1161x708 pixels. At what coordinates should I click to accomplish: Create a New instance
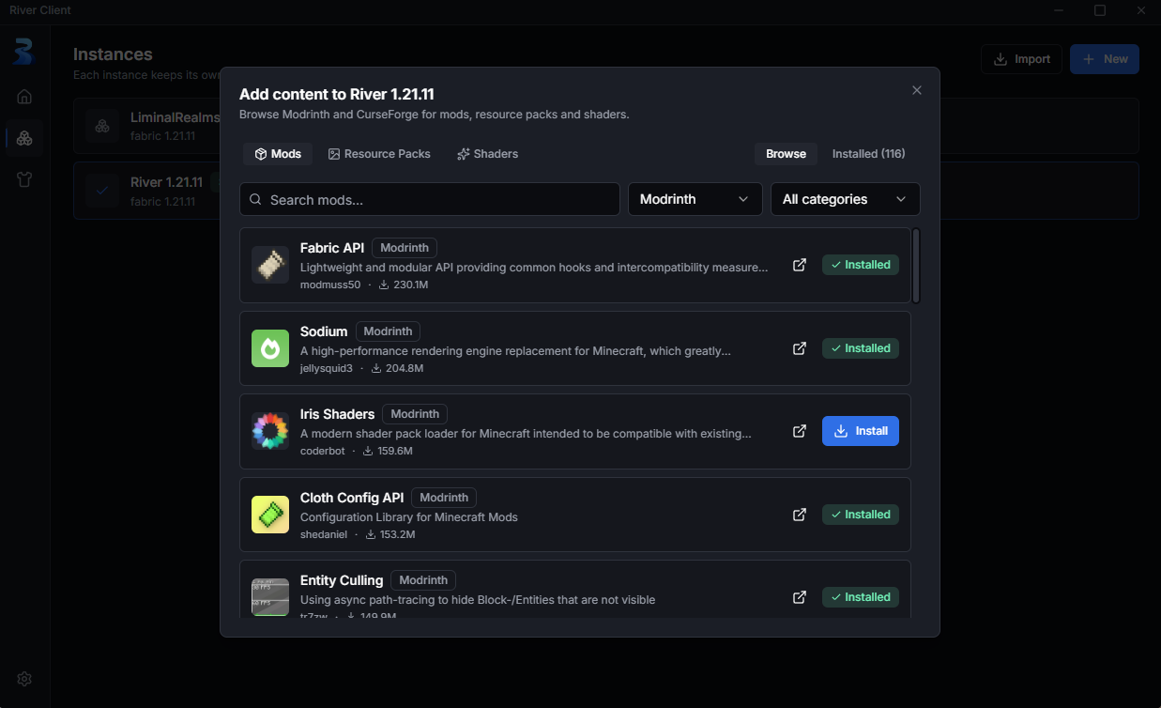1105,59
